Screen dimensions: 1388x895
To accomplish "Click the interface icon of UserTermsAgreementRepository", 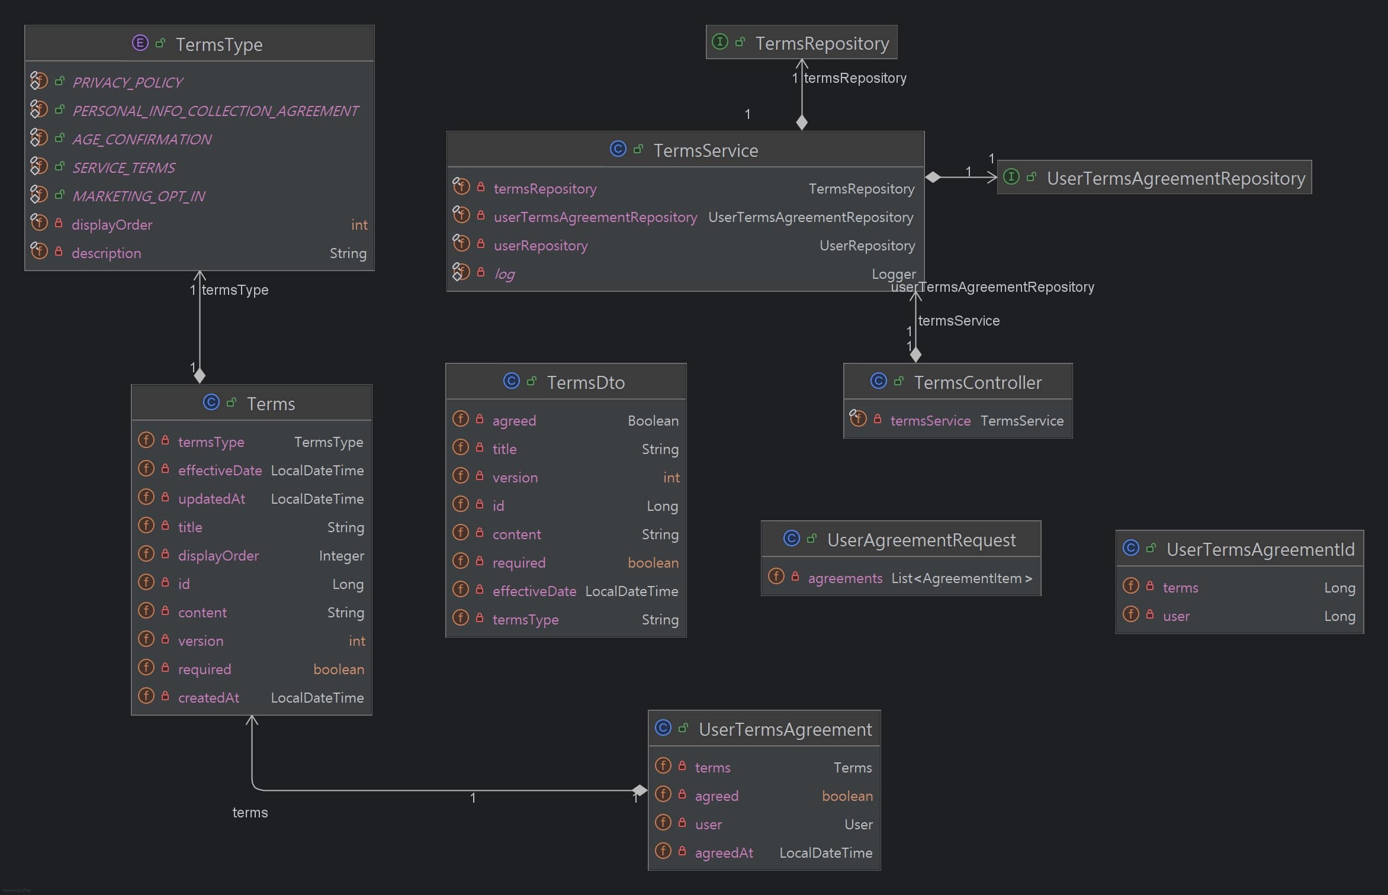I will (x=1011, y=177).
